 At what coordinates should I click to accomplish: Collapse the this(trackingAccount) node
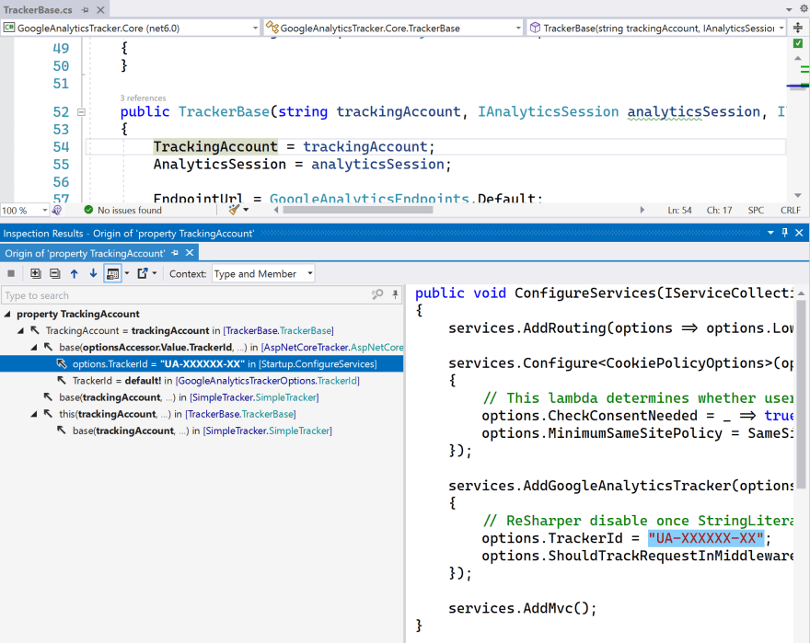(34, 414)
